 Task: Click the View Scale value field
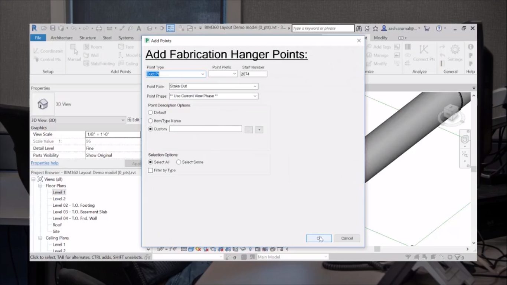(x=113, y=134)
